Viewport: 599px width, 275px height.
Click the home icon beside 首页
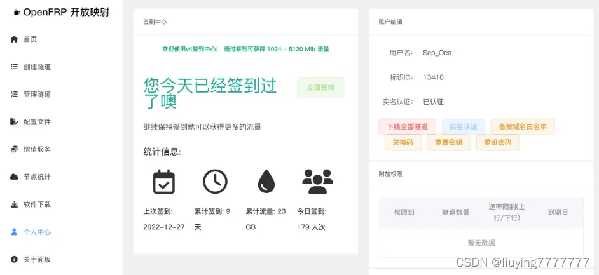14,39
